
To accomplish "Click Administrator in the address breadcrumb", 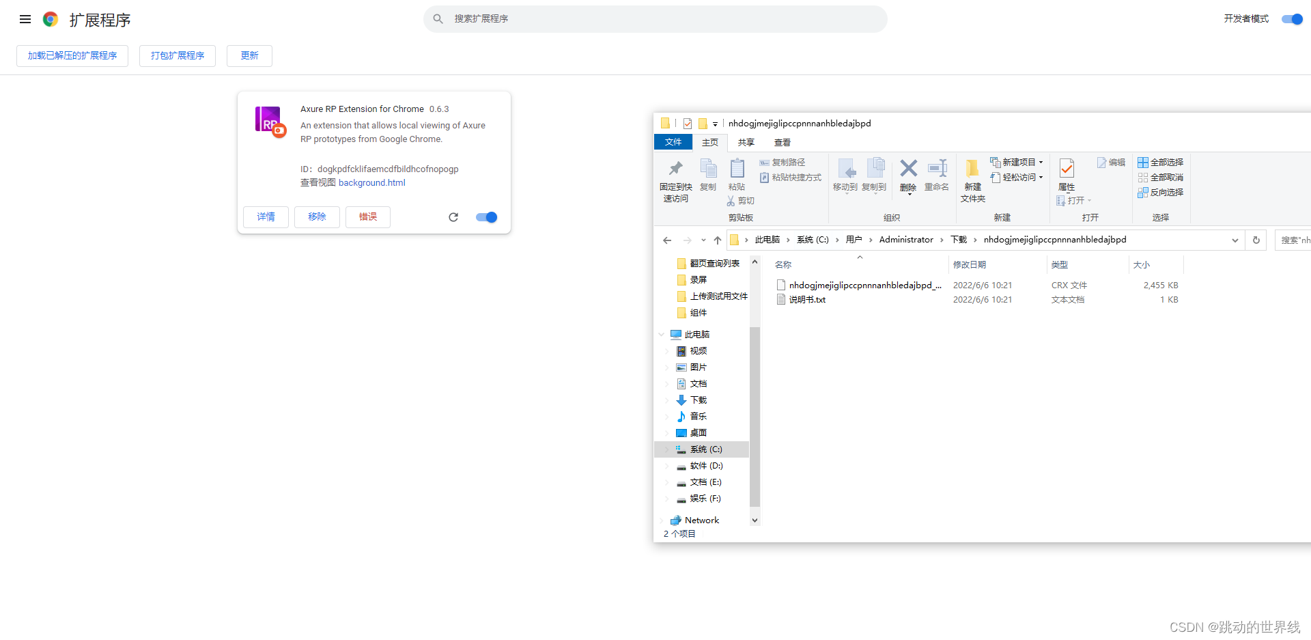I will click(906, 240).
